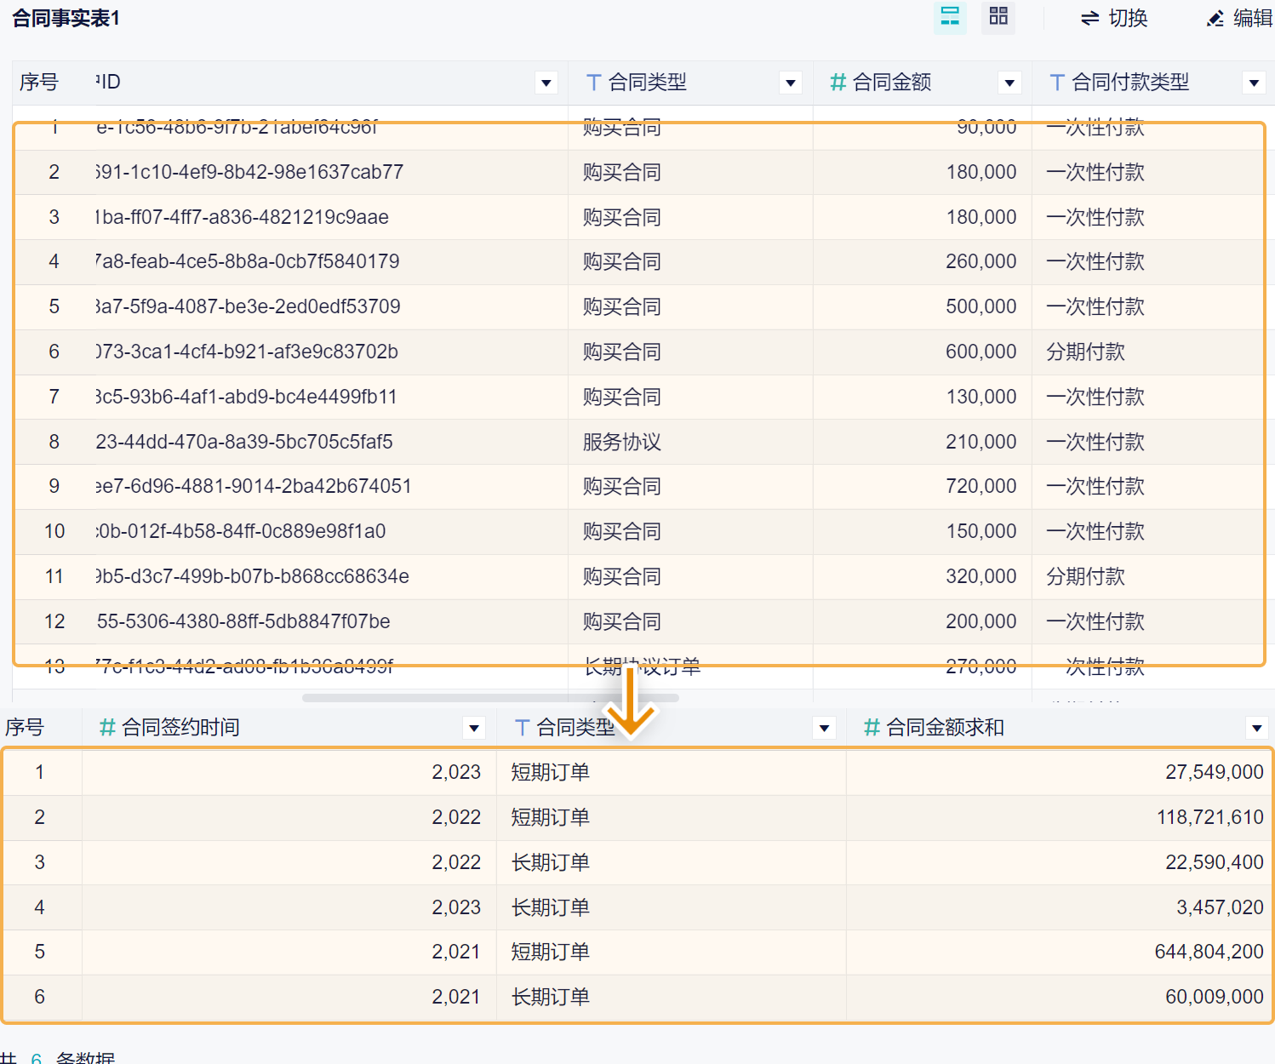Click the 编辑 button label
Image resolution: width=1275 pixels, height=1064 pixels.
coord(1253,18)
